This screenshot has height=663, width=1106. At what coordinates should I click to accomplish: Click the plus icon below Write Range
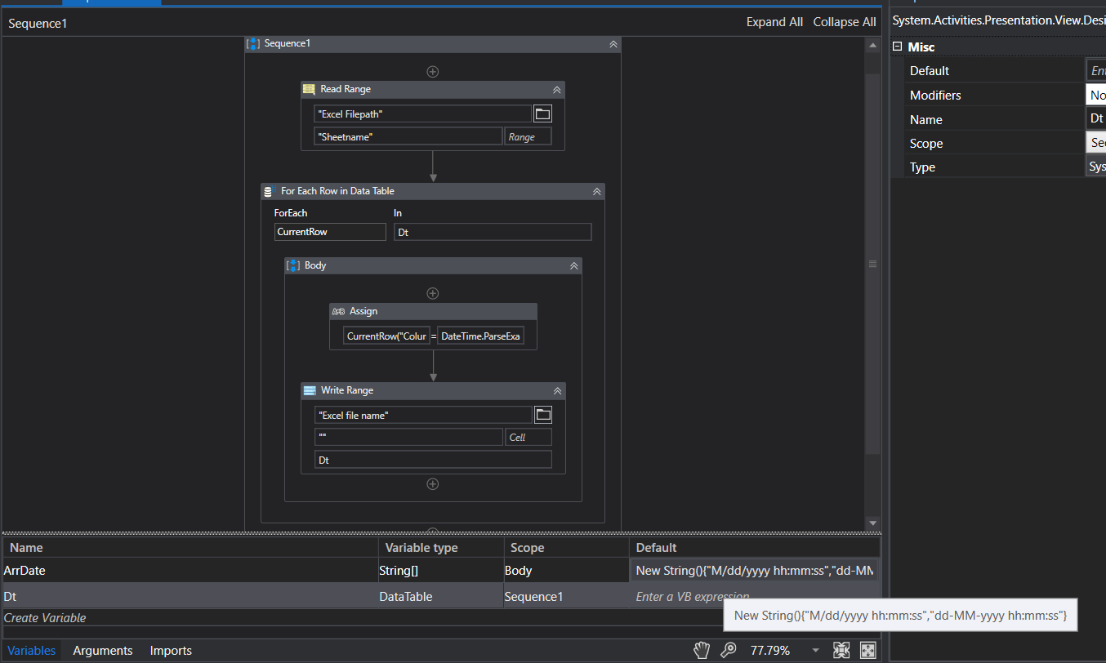pos(432,483)
